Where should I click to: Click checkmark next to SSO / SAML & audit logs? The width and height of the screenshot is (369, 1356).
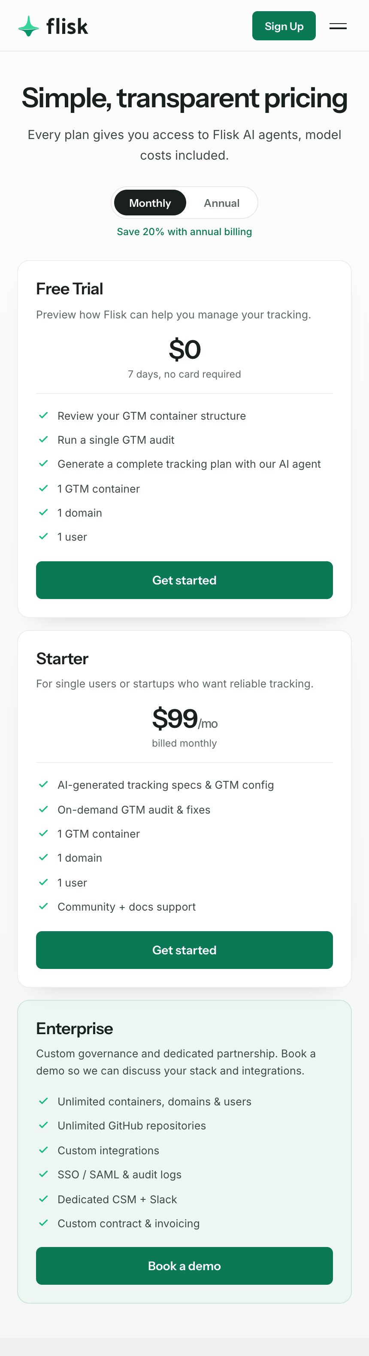44,1174
